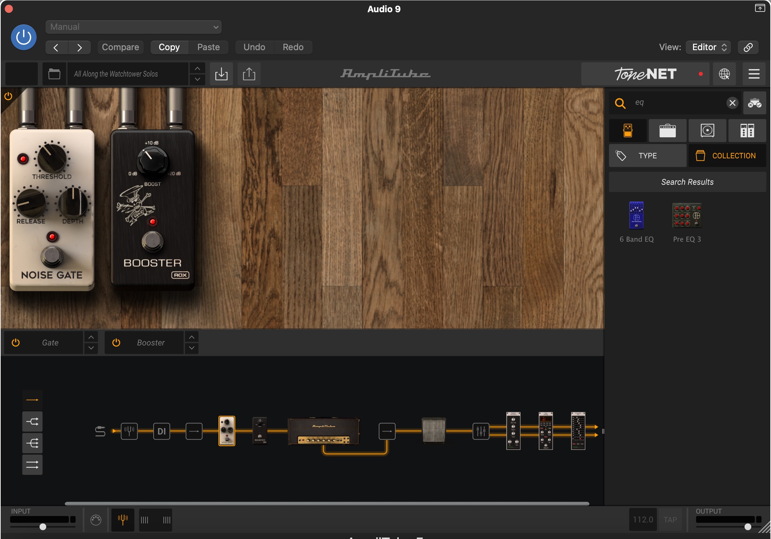The width and height of the screenshot is (771, 539).
Task: Open the preset browser folder icon
Action: [x=54, y=74]
